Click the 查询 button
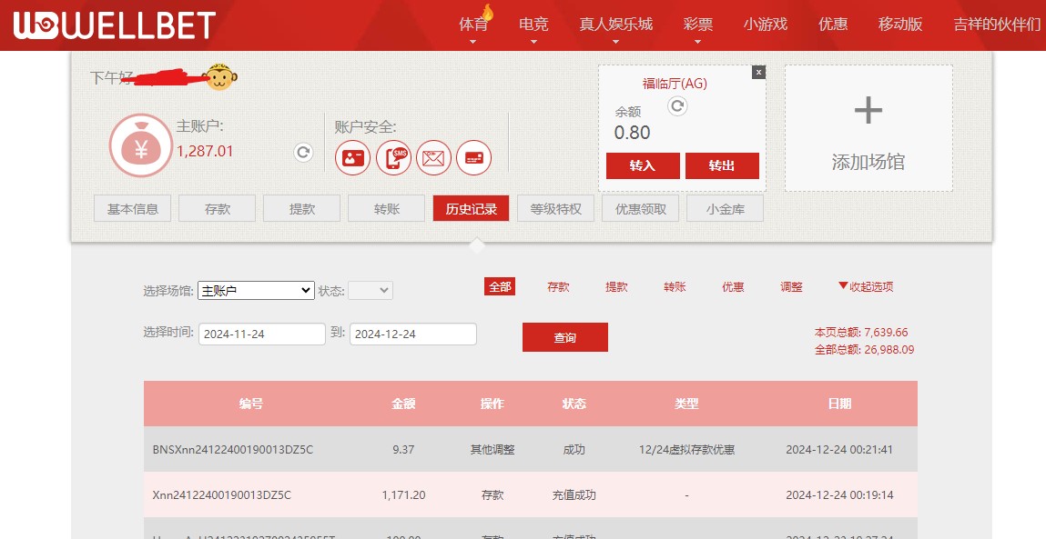1046x539 pixels. [x=564, y=337]
